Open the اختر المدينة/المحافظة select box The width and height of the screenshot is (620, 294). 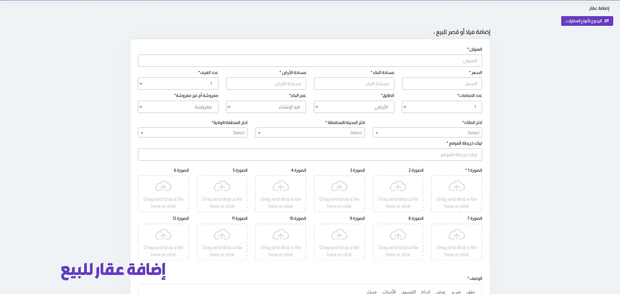pyautogui.click(x=310, y=133)
